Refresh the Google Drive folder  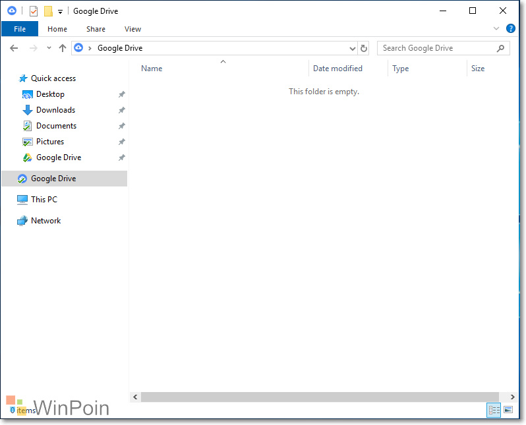(x=364, y=49)
